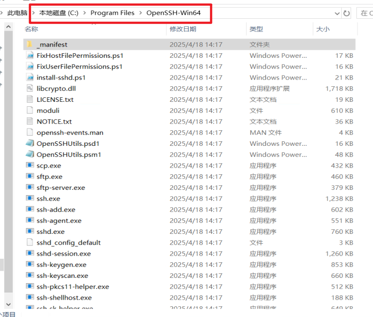The image size is (373, 317).
Task: Open the address bar history dropdown
Action: pyautogui.click(x=337, y=13)
